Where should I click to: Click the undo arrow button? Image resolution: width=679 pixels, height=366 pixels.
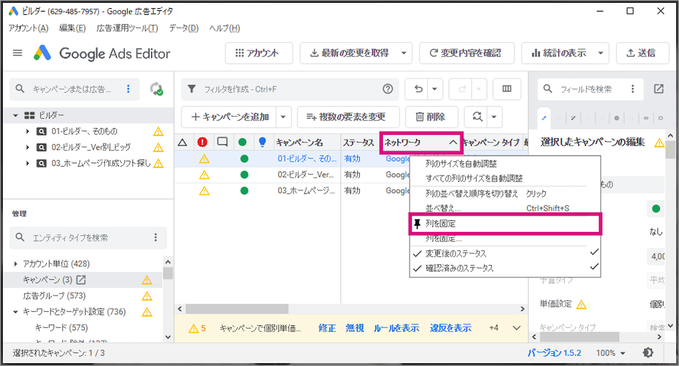[418, 89]
